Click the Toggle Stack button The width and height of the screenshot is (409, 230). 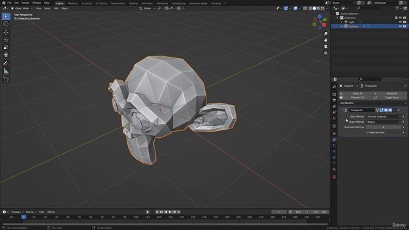click(390, 98)
